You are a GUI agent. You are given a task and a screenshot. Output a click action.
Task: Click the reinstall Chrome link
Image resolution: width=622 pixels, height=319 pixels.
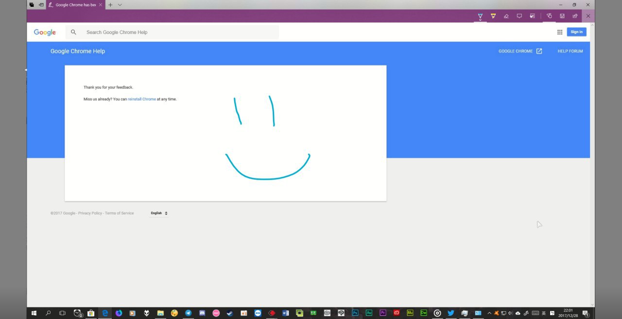(142, 99)
